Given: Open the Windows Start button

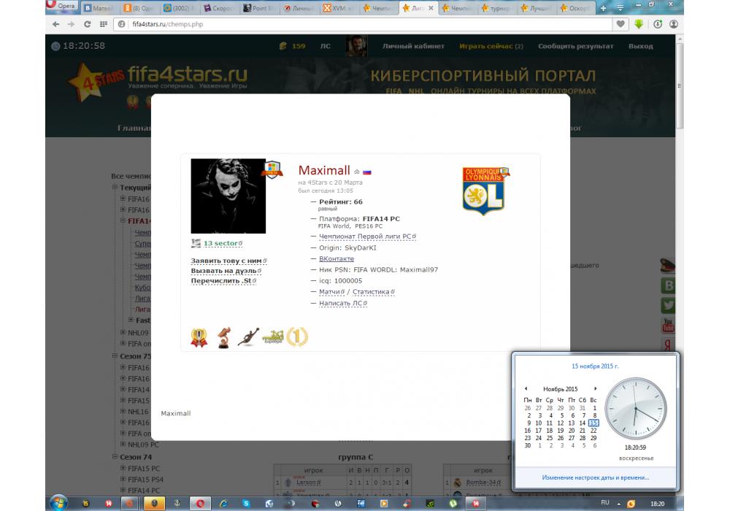Looking at the screenshot, I should tap(58, 503).
